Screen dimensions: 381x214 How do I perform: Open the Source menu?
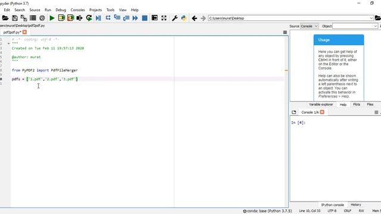point(35,10)
